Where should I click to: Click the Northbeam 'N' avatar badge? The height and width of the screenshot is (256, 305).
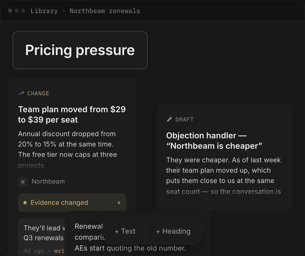(x=23, y=182)
